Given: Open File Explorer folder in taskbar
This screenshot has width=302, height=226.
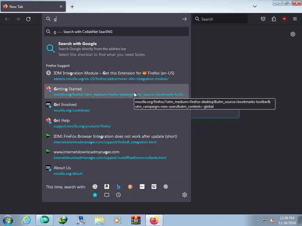Looking at the screenshot, I should (x=99, y=220).
